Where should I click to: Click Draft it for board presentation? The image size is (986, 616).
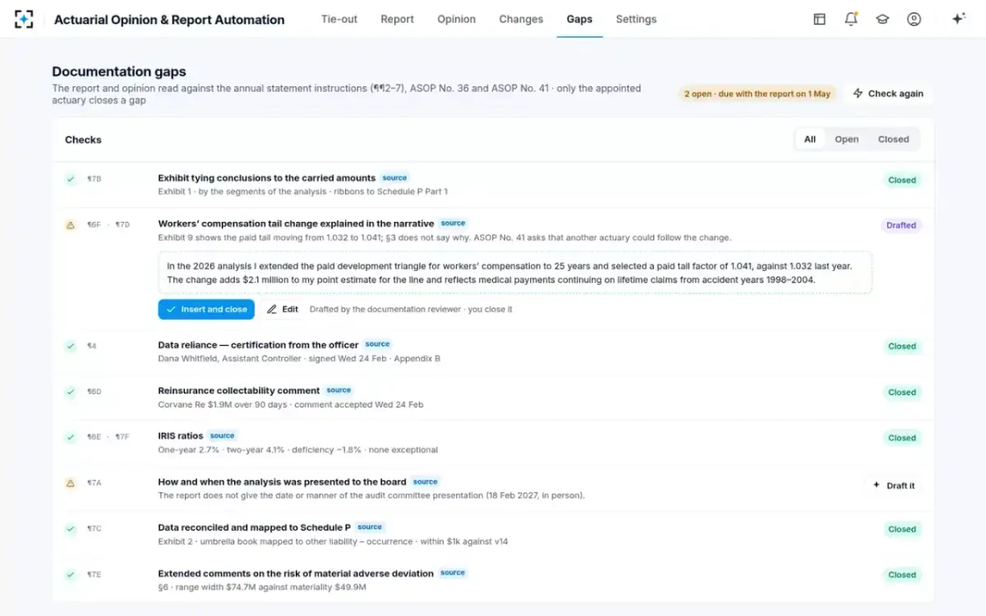pos(893,485)
